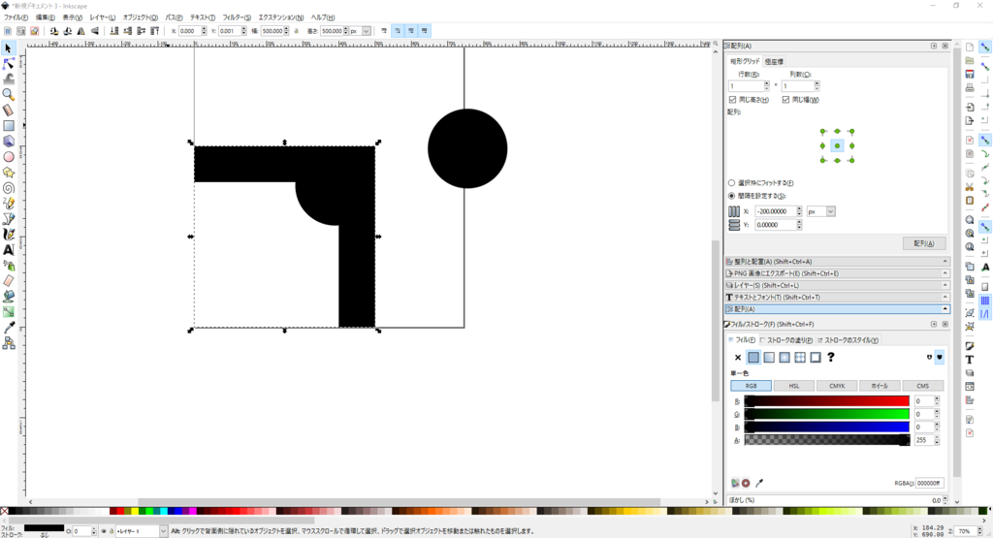Click the Save document icon

point(970,74)
